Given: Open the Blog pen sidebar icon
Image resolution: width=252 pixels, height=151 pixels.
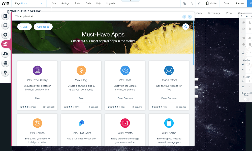Looking at the screenshot, I should (5, 72).
